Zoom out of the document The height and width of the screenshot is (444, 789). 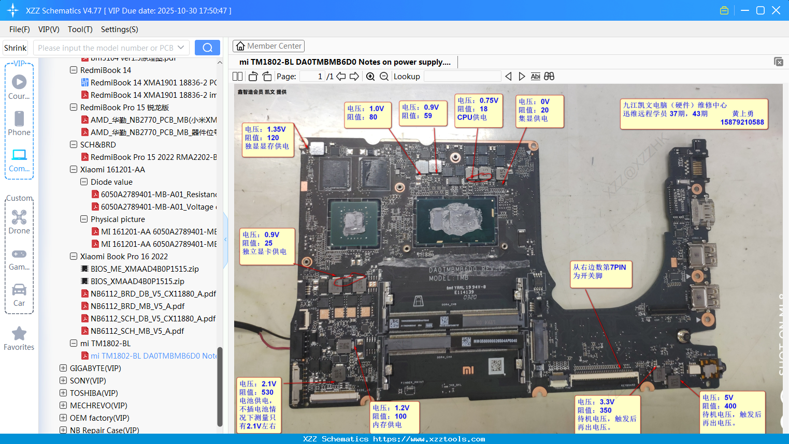point(384,76)
